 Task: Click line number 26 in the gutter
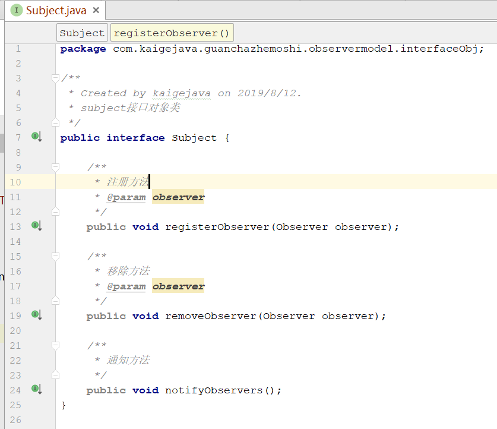pyautogui.click(x=15, y=420)
